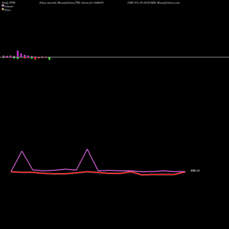
Task: Click the SMC-8%-13-10-29-MB MunafaSutra.com text
Action: (153, 3)
